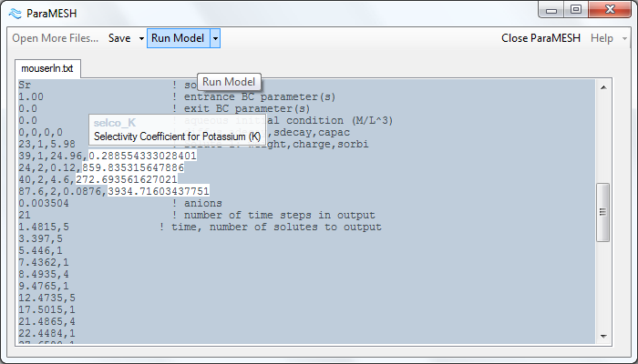Expand the Save dropdown arrow

click(141, 38)
